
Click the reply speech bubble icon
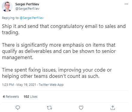pos(18,108)
